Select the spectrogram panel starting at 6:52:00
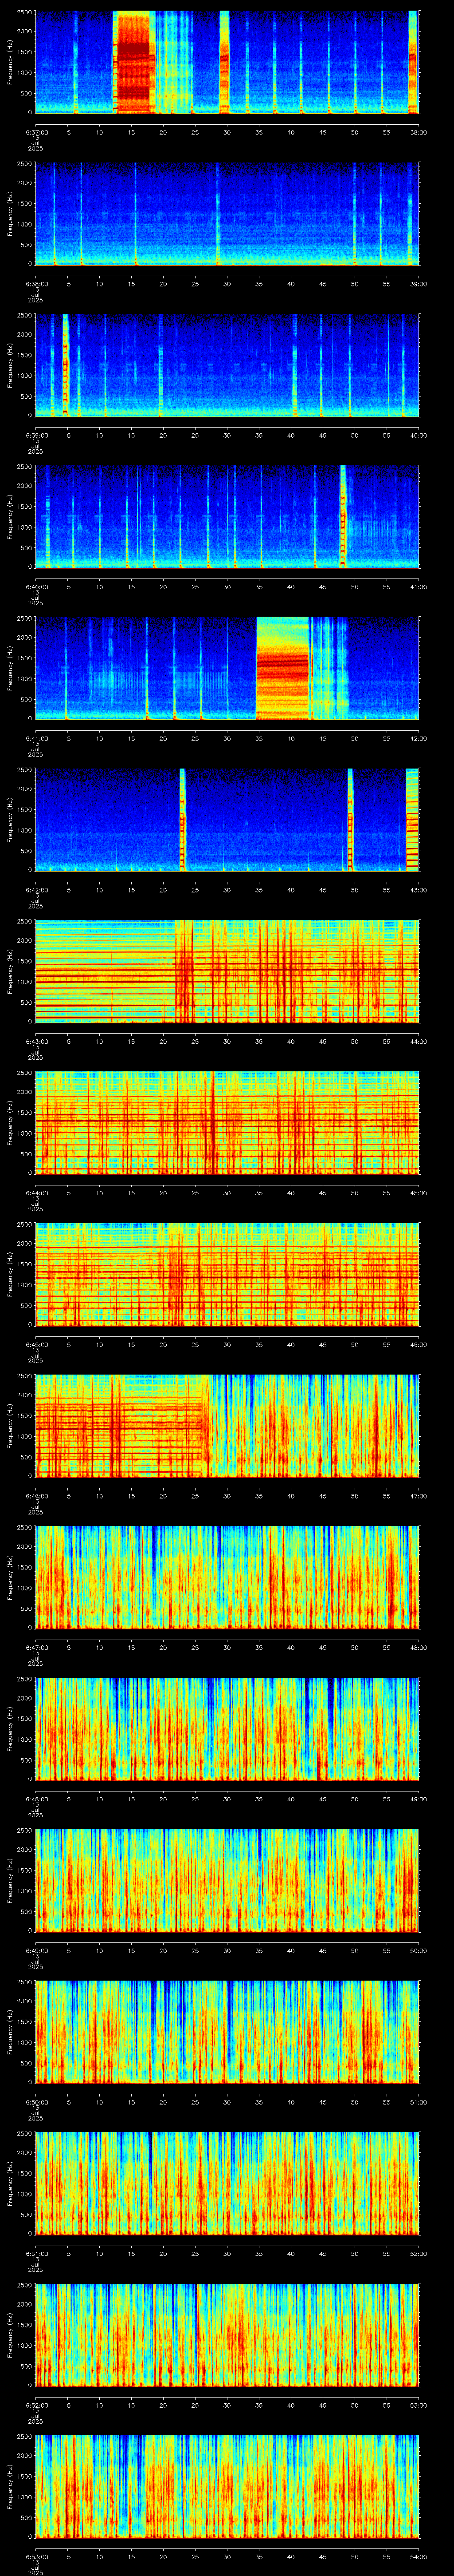Viewport: 454px width, 2576px height. (227, 2335)
